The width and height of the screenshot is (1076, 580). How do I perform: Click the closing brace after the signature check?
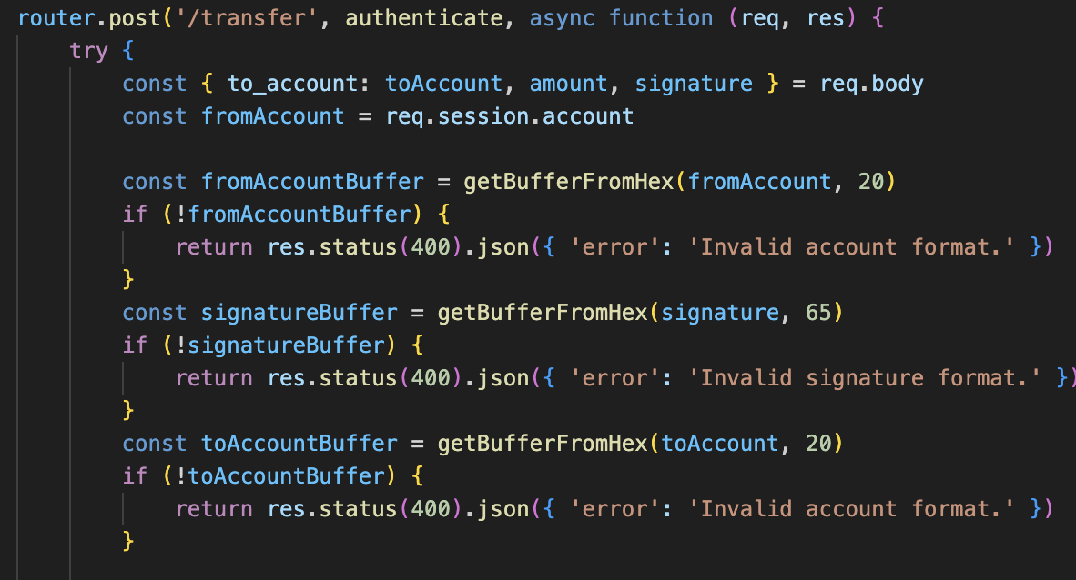127,410
